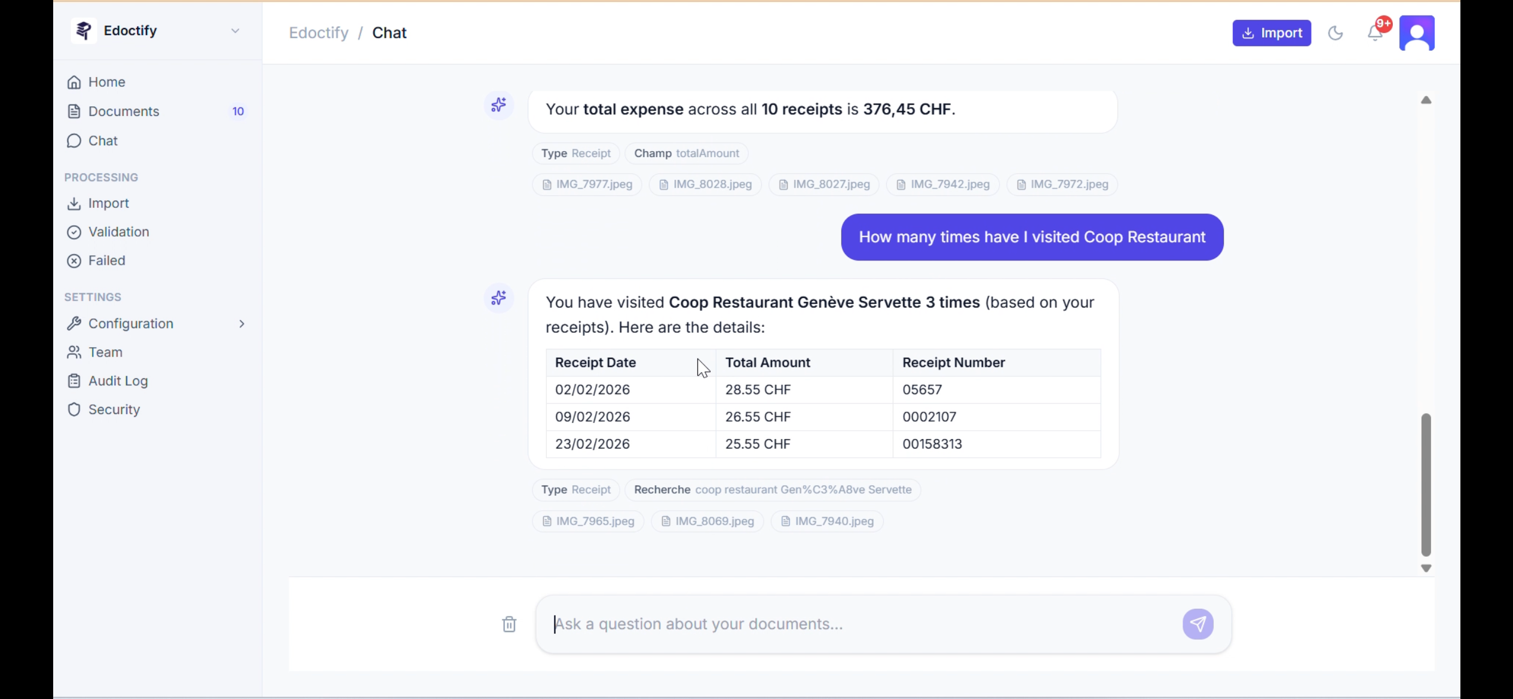Click the Security shield icon
The image size is (1513, 699).
[x=73, y=409]
